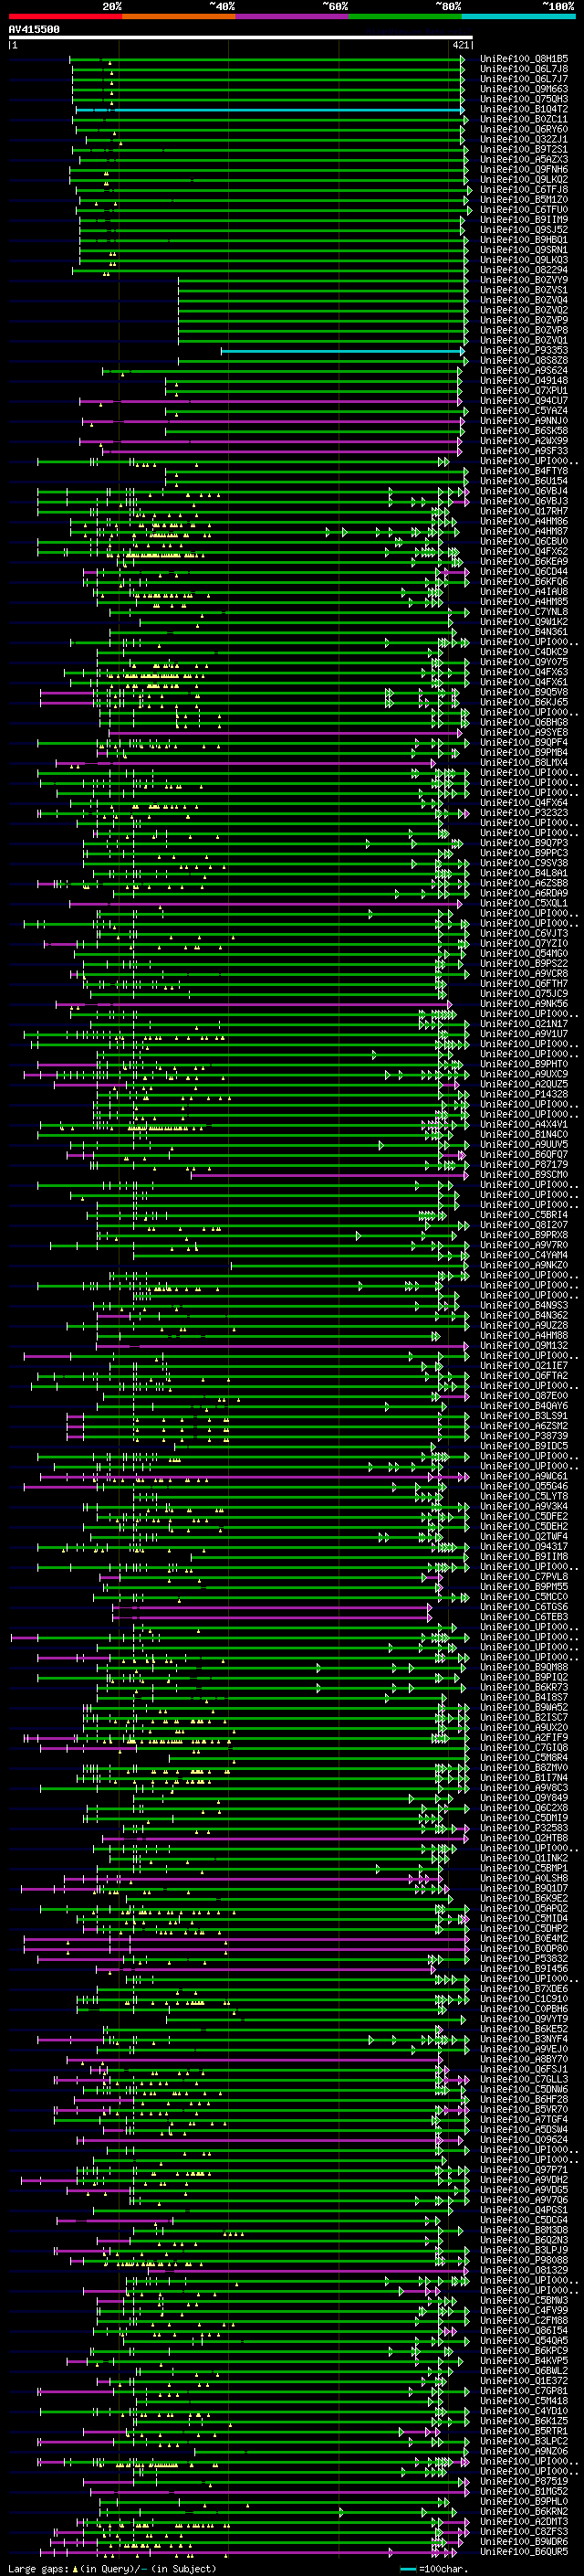The height and width of the screenshot is (2576, 584).
Task: Open hit UniRef100_B0ZC11
Action: click(x=524, y=119)
